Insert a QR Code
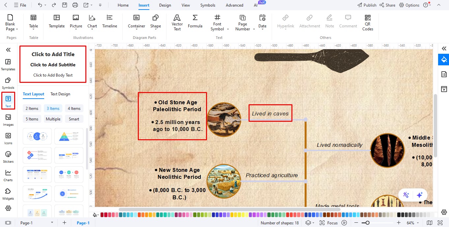449x227 pixels. point(367,23)
